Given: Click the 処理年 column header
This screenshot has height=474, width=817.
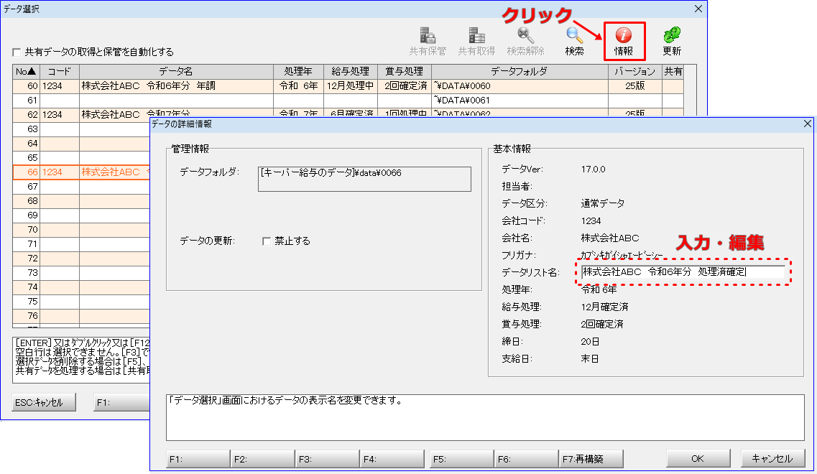Looking at the screenshot, I should pyautogui.click(x=298, y=71).
